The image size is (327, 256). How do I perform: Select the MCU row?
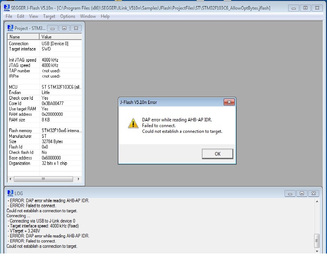coord(45,87)
